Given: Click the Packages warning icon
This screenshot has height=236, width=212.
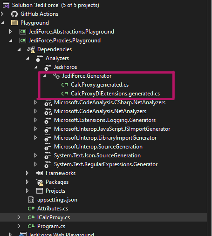Looking at the screenshot, I should coord(40,182).
